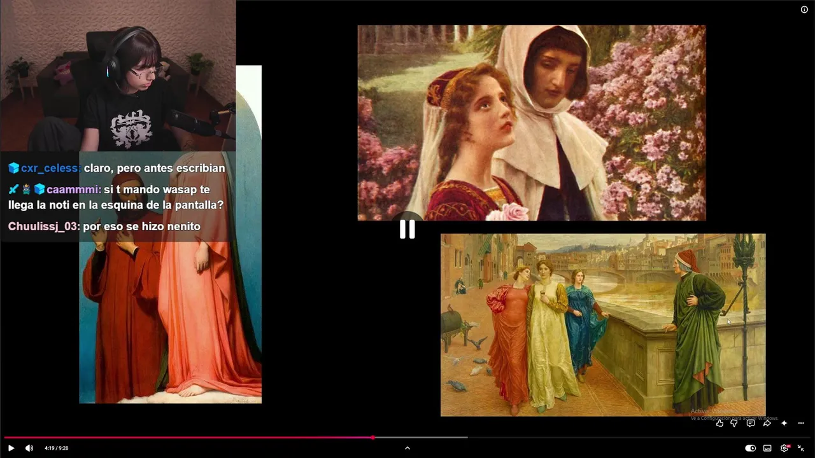Exit full screen mode
The width and height of the screenshot is (815, 458).
801,448
